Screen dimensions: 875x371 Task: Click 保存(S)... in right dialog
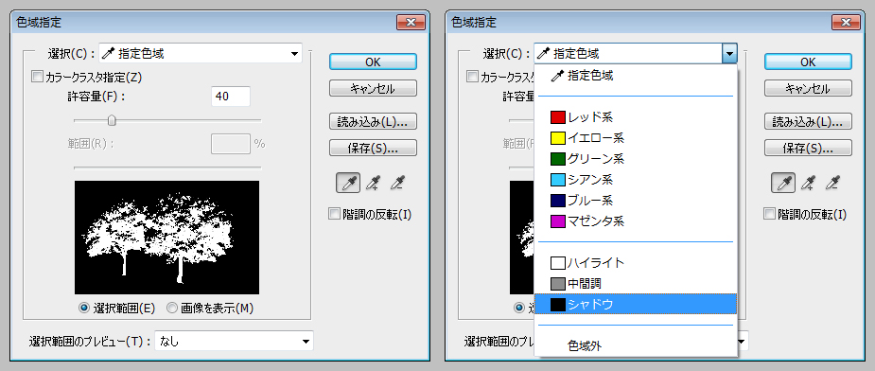[x=808, y=148]
